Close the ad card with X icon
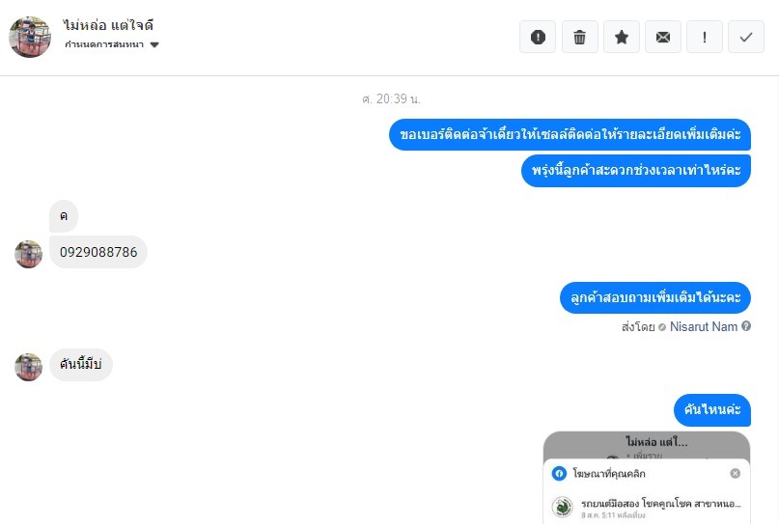This screenshot has width=779, height=529. (736, 473)
